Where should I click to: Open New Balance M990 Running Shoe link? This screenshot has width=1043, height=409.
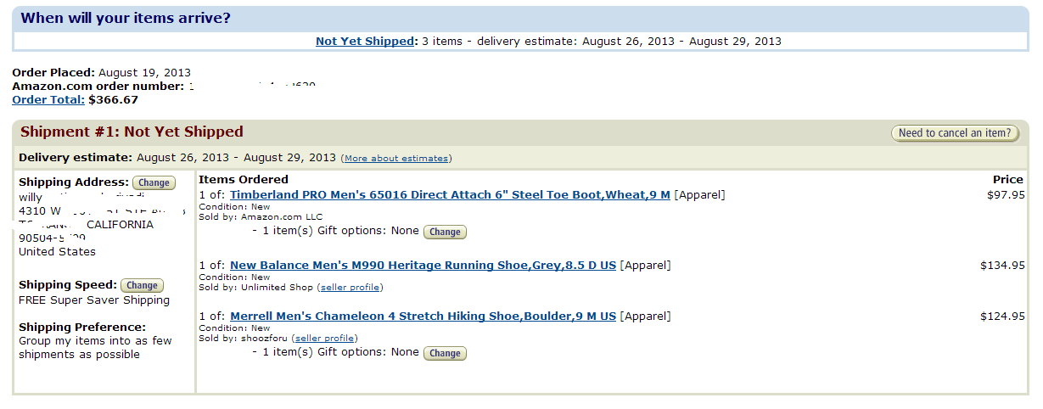coord(423,265)
